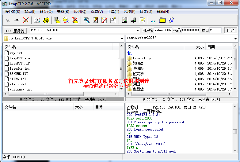This screenshot has width=240, height=162.
Task: Click the local pane vertical scrollbar thumb
Action: pos(121,68)
